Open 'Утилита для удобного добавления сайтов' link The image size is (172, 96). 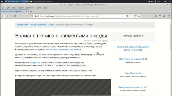133,48
